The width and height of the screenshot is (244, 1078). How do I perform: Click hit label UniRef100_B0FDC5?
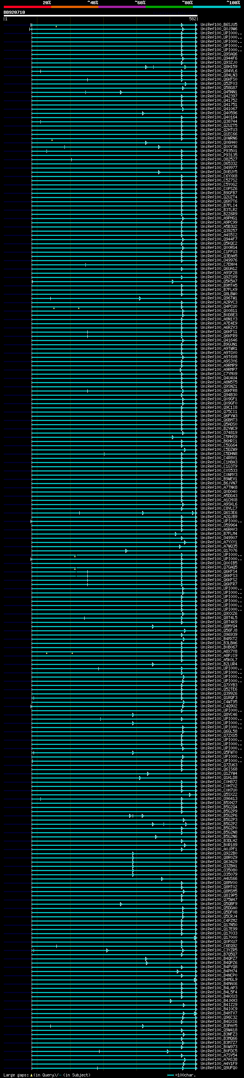coord(219,1051)
